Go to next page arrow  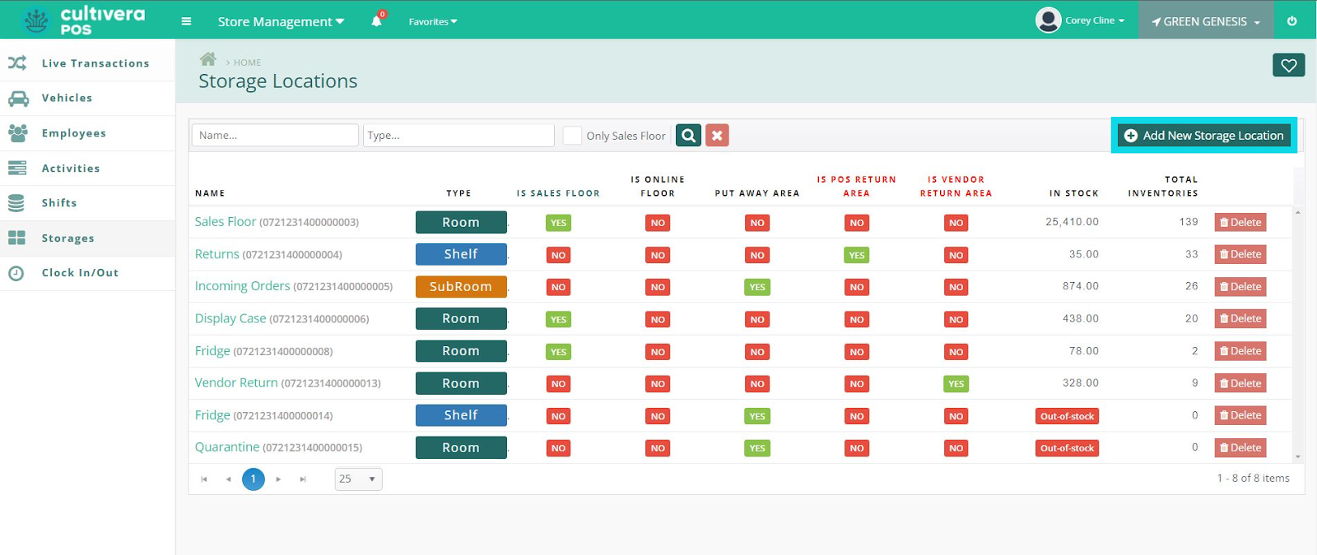(x=278, y=479)
